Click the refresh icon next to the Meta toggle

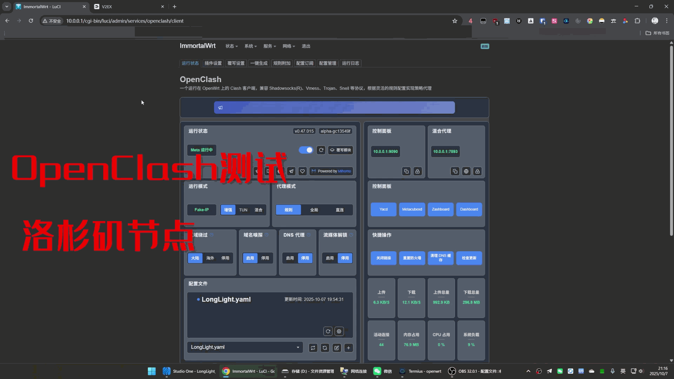click(x=321, y=150)
